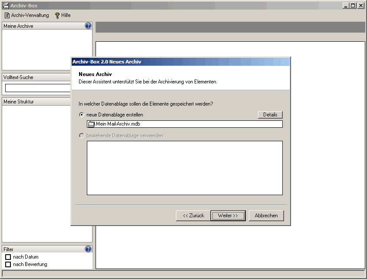Open the Archiv-Verwaltung menu
The width and height of the screenshot is (367, 279).
tap(26, 15)
